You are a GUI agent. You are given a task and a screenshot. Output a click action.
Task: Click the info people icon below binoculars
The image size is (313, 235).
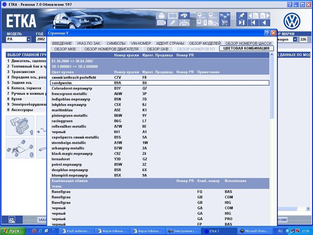[184, 23]
